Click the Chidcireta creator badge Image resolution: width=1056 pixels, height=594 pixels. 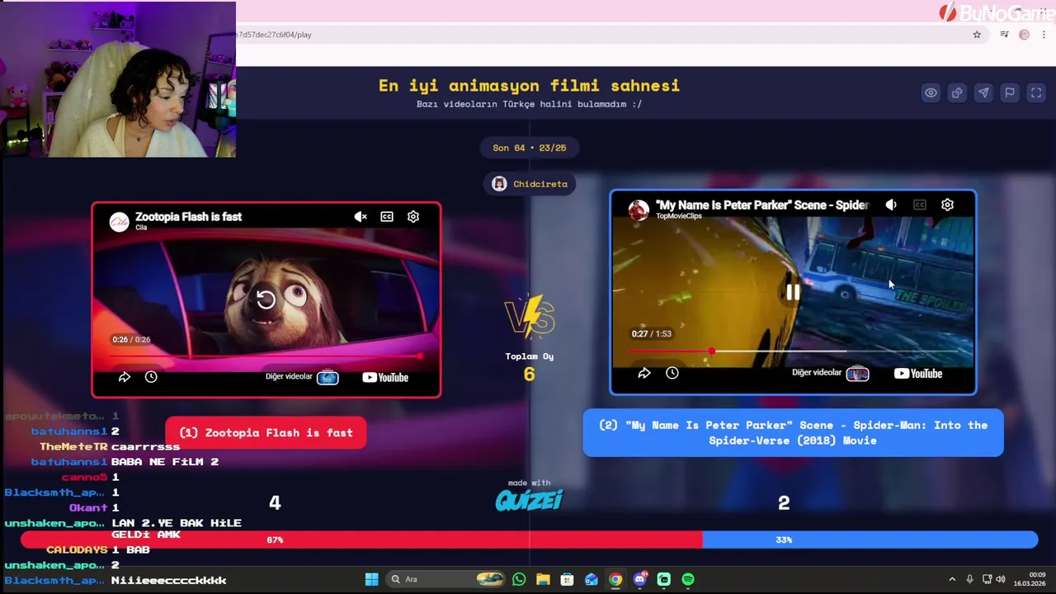coord(530,184)
